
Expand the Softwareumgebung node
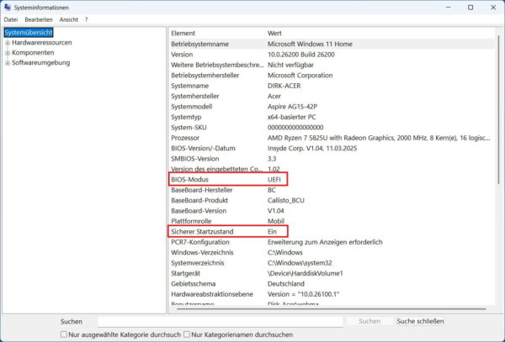pyautogui.click(x=8, y=63)
